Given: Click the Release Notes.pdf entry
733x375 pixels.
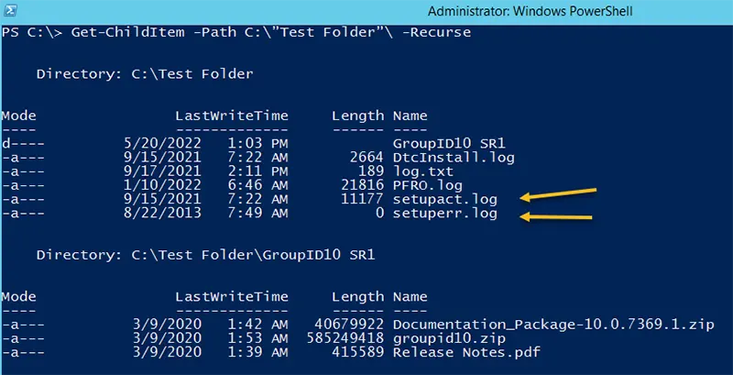Looking at the screenshot, I should point(466,352).
